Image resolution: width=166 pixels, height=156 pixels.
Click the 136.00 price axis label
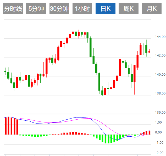[160, 113]
